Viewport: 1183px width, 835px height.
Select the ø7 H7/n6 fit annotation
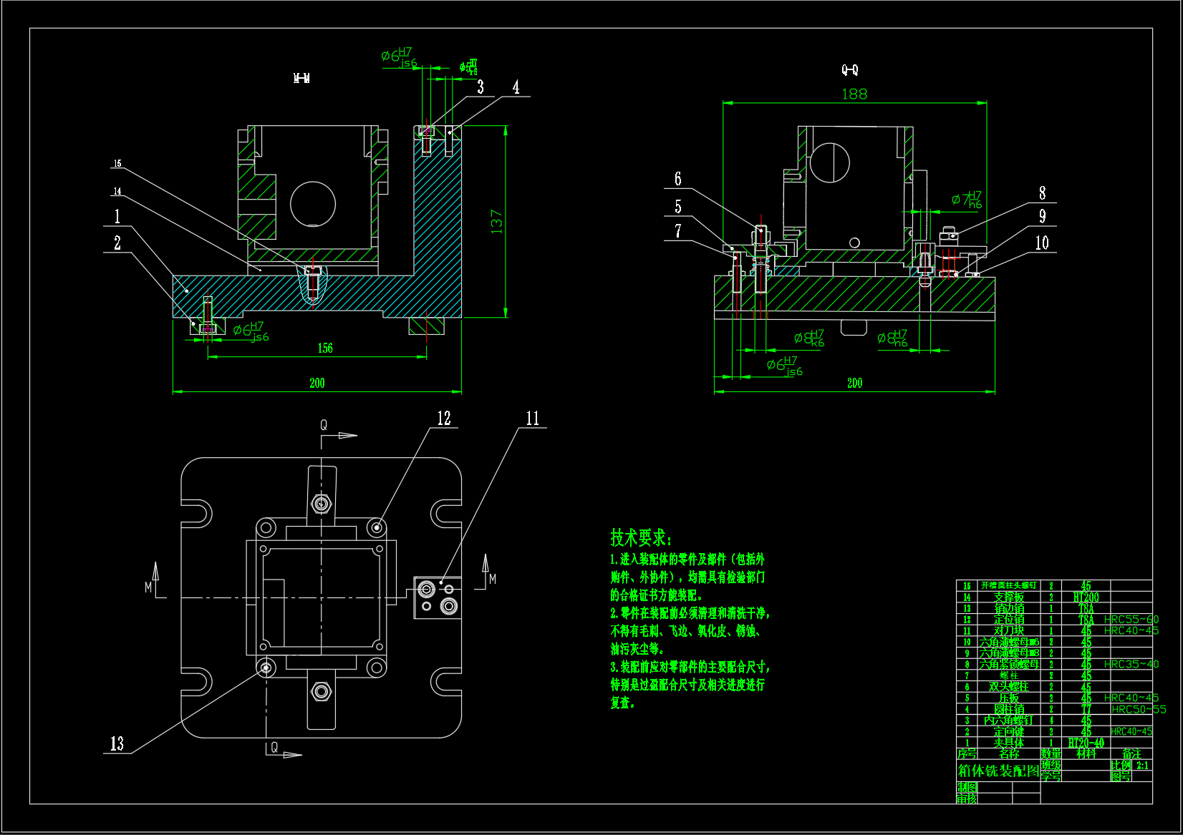(x=967, y=200)
